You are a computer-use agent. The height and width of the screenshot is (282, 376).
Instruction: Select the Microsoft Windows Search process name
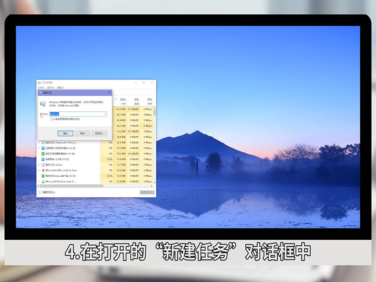point(61,181)
